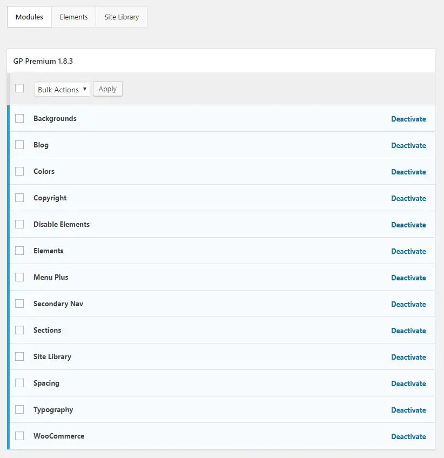Switch to the Modules tab
Viewport: 444px width, 458px height.
tap(29, 17)
